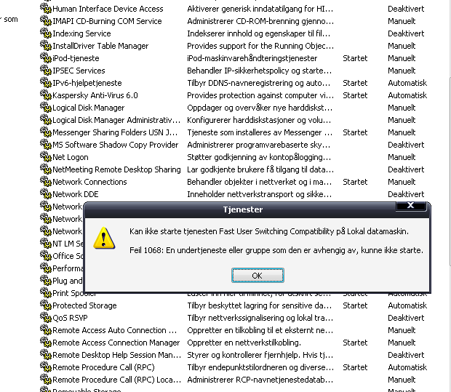Click 'Kan ikke starte tjenesten' message line
This screenshot has width=451, height=392.
(x=269, y=231)
